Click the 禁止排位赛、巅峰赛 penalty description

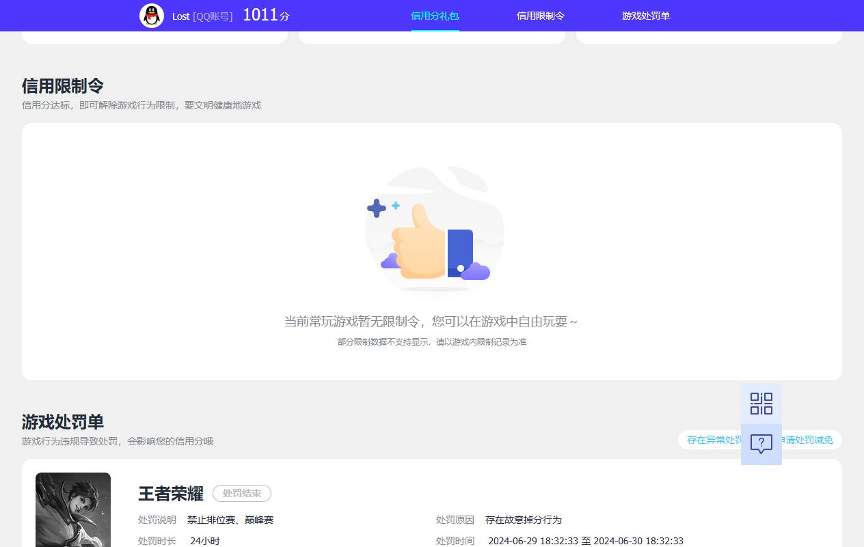point(230,520)
